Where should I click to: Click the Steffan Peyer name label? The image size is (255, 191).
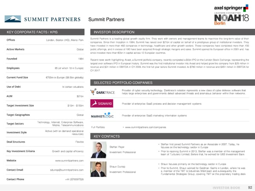[117, 146]
